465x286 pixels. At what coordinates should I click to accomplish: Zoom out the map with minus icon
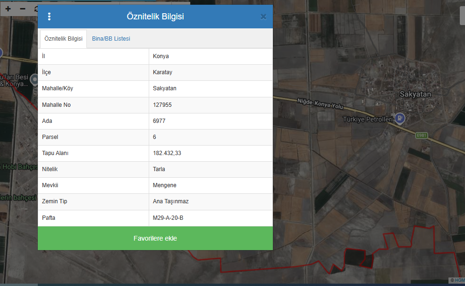click(23, 9)
